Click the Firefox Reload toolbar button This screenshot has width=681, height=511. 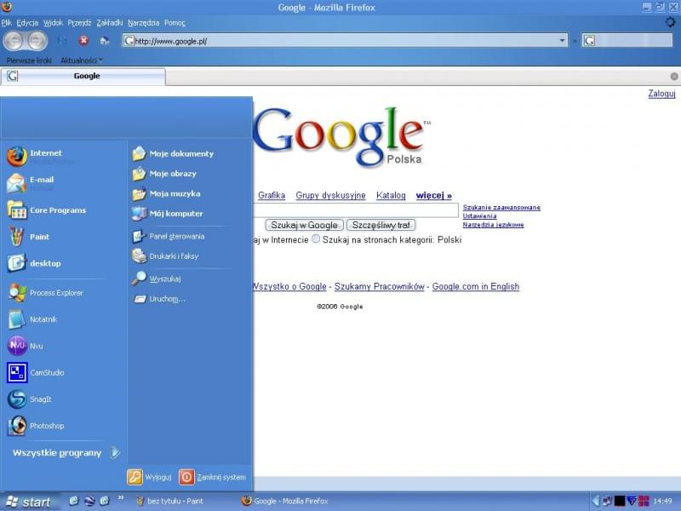(62, 40)
